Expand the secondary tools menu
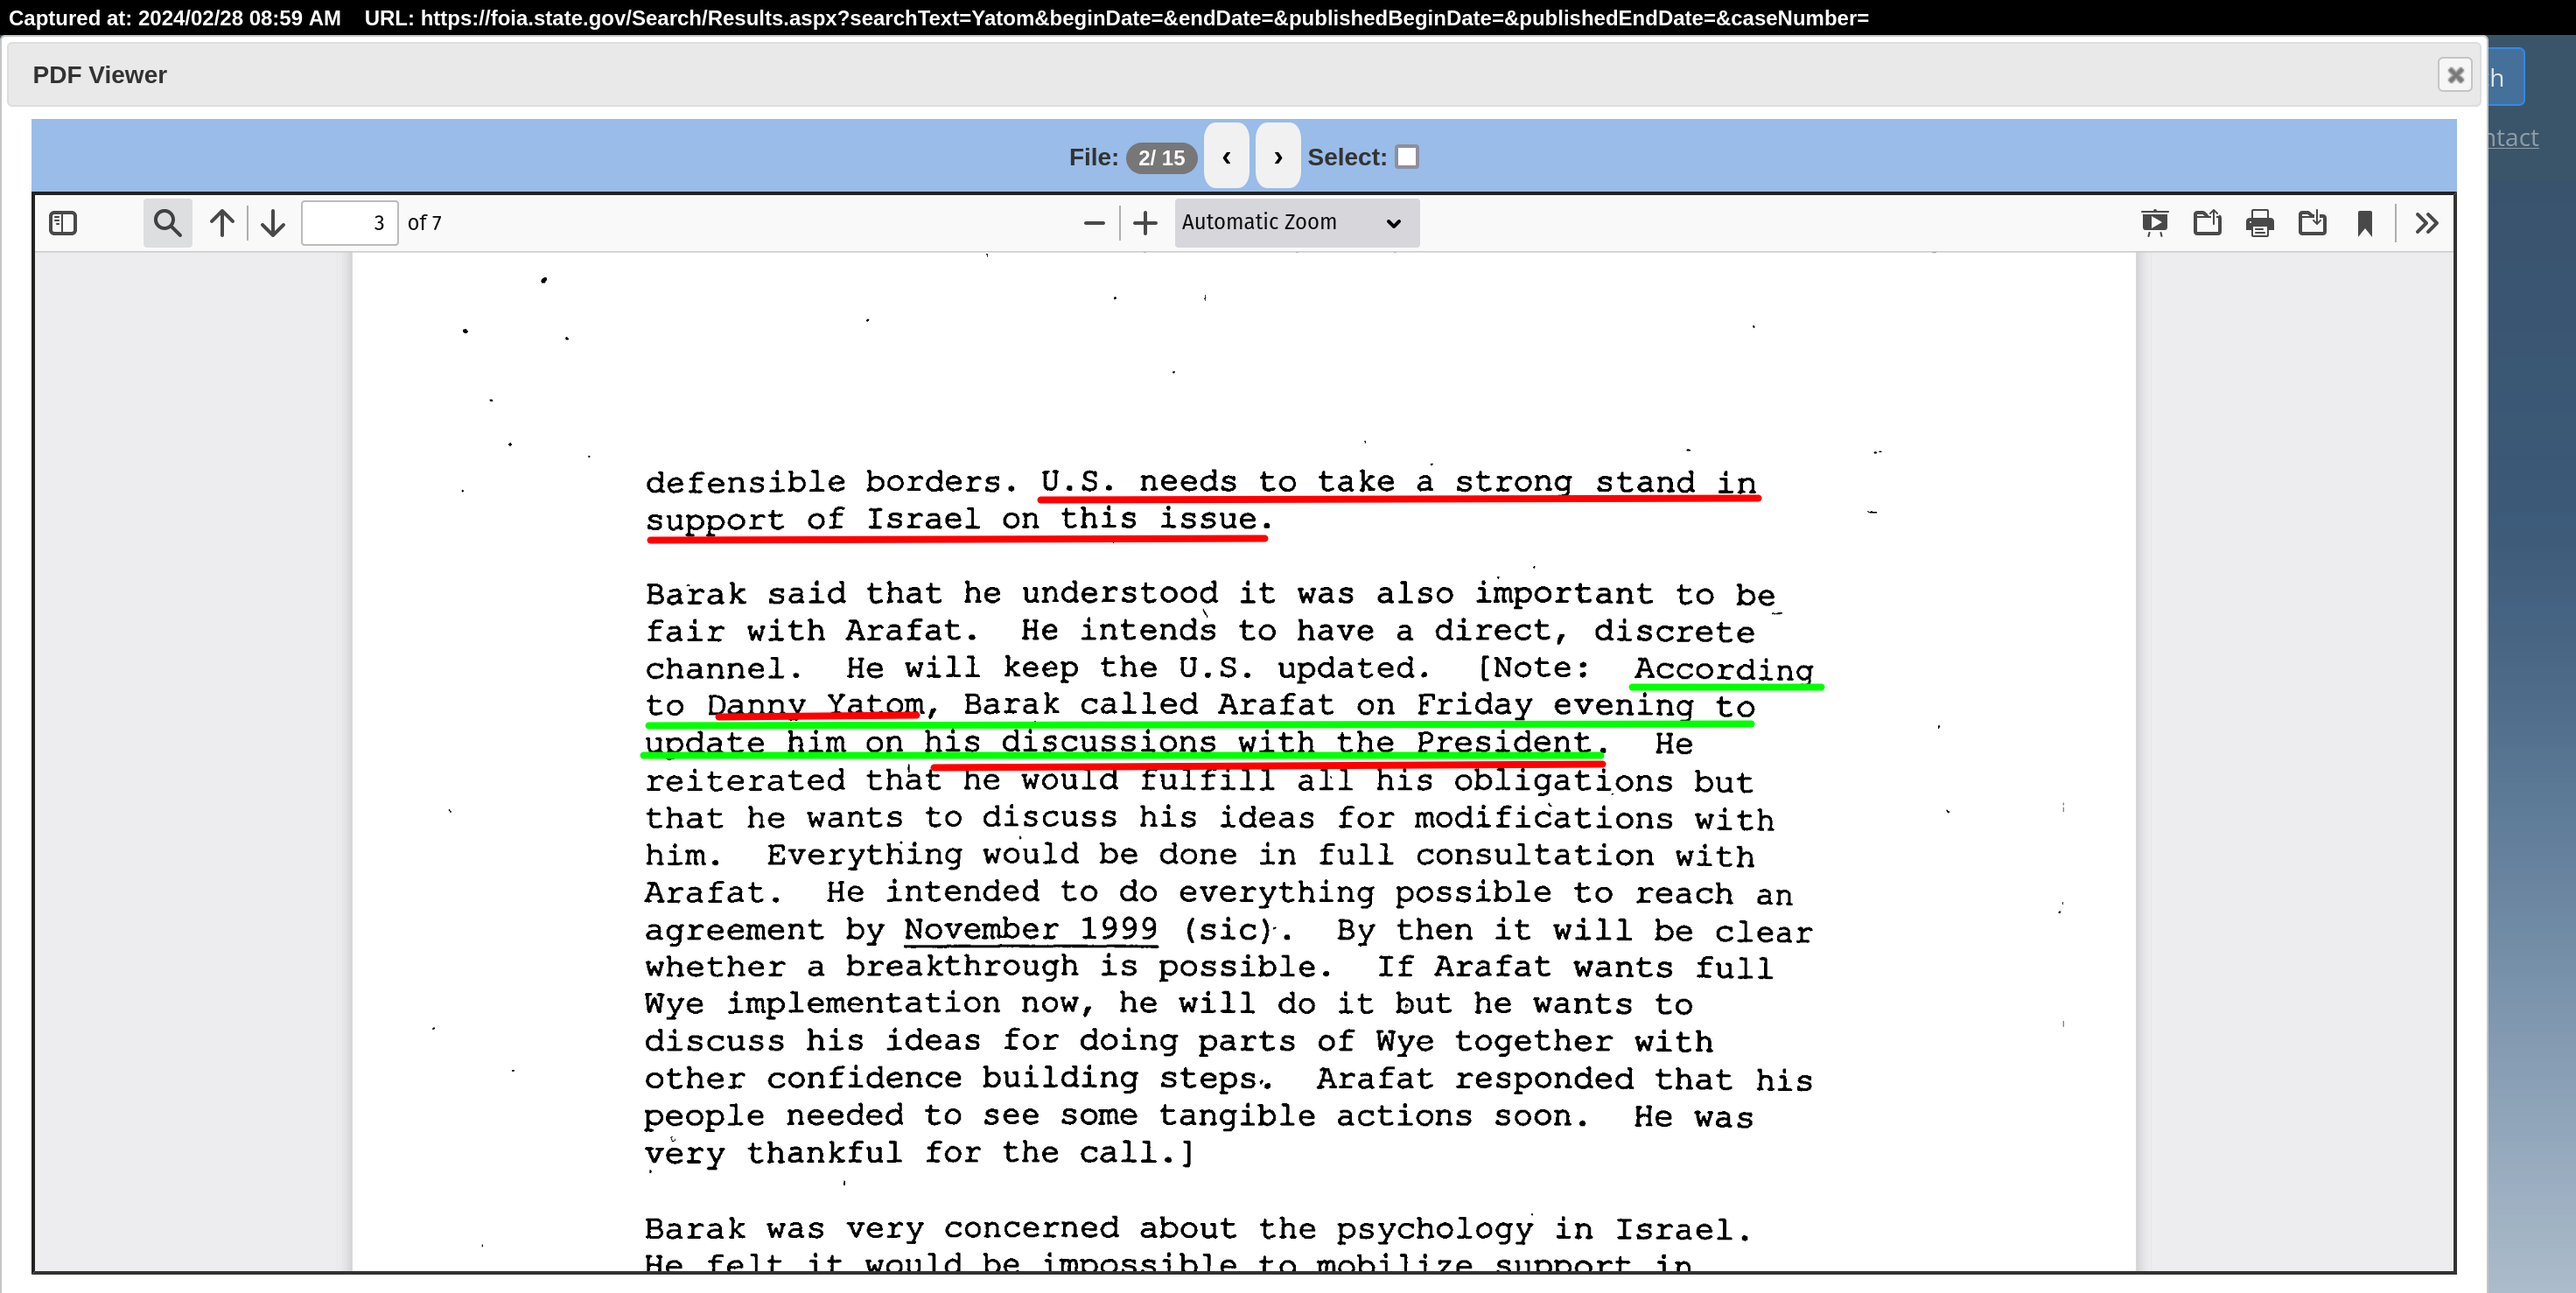Screen dimensions: 2576x1293 (x=2427, y=222)
